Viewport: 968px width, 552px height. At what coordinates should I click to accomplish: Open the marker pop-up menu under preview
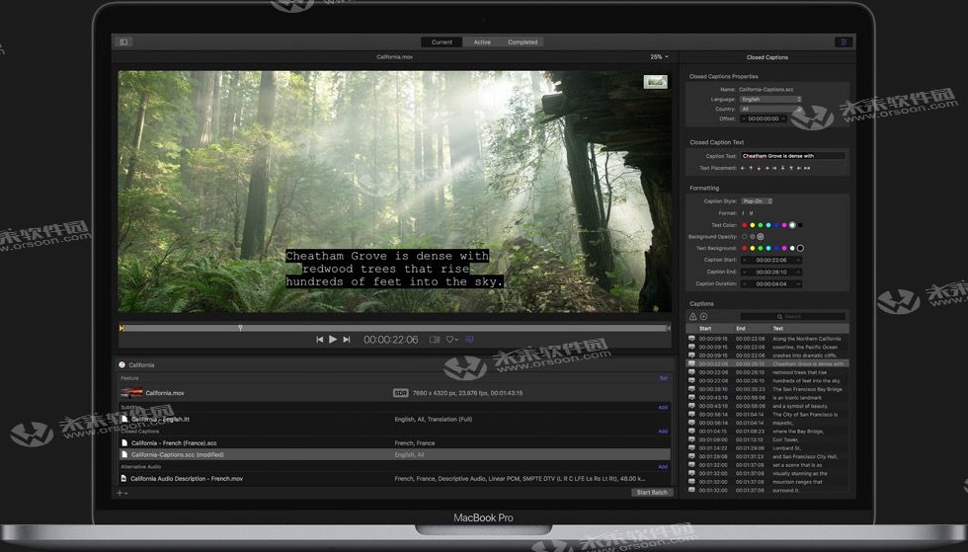pos(451,339)
